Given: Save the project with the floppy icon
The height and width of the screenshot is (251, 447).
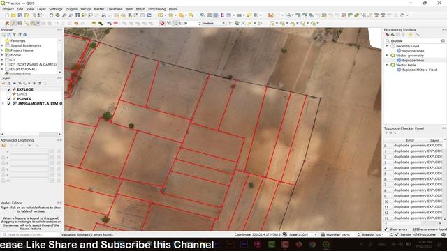Looking at the screenshot, I should pos(20,15).
